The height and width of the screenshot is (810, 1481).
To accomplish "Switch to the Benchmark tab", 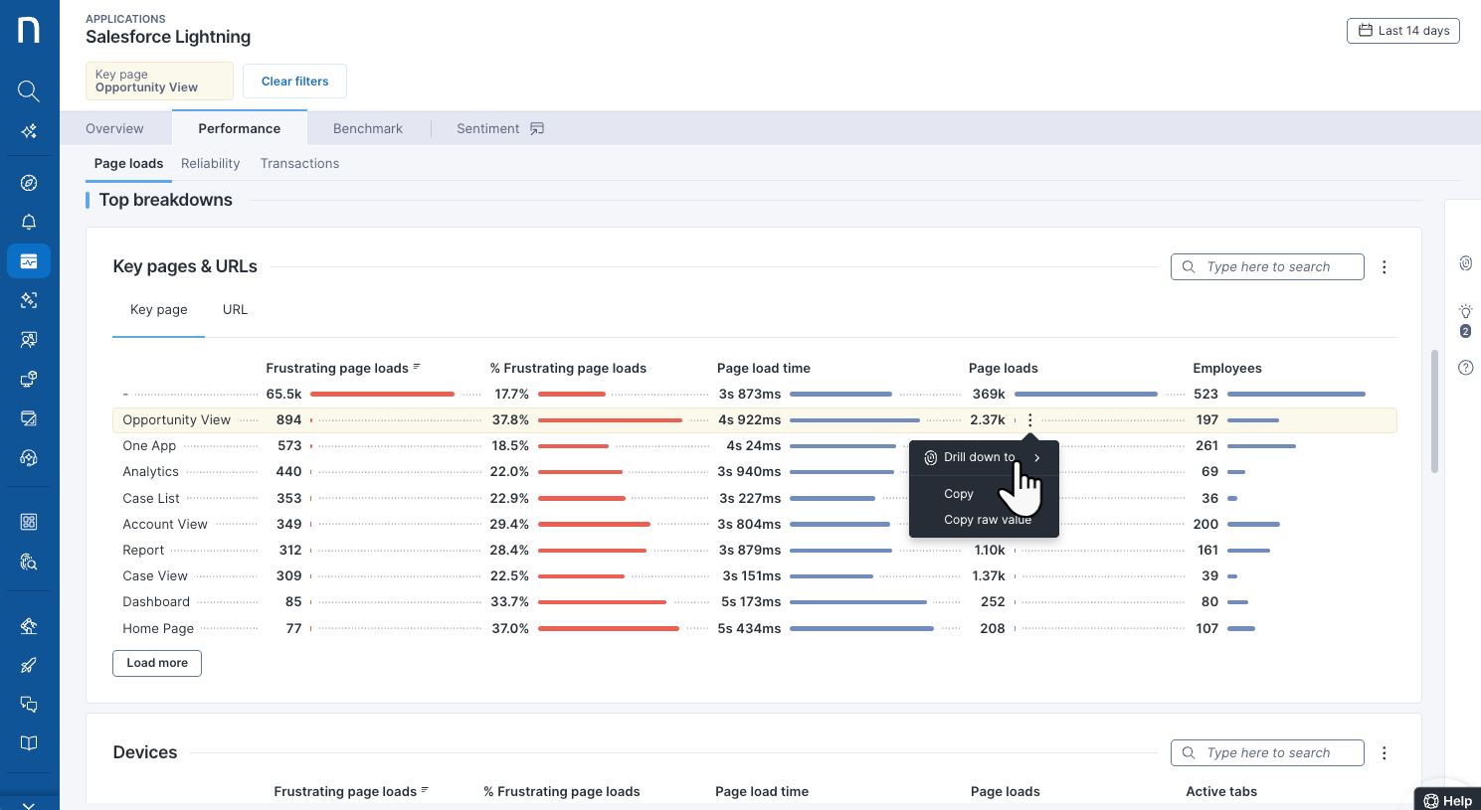I will (367, 129).
